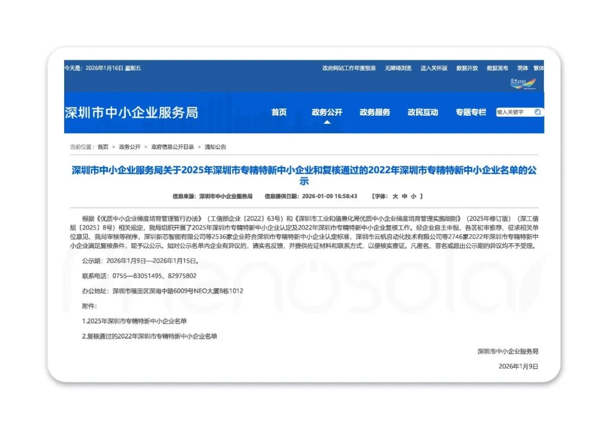
Task: Click 政府信息公开目录 in breadcrumb
Action: tap(172, 147)
